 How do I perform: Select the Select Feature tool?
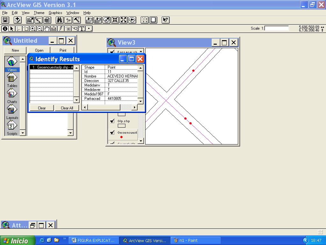(x=26, y=28)
